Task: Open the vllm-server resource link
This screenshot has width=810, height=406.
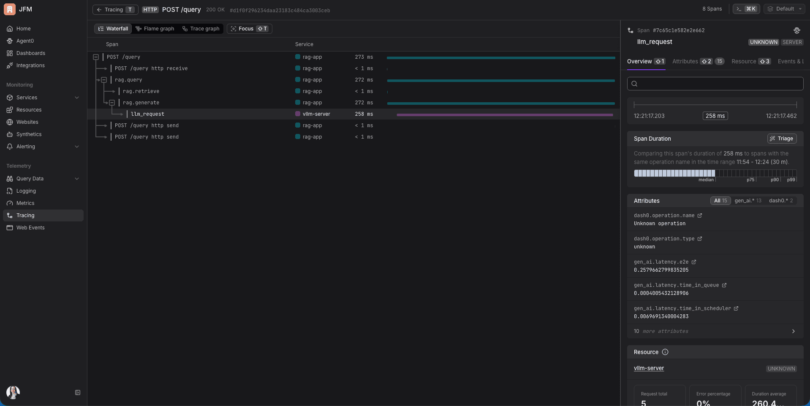Action: 649,368
